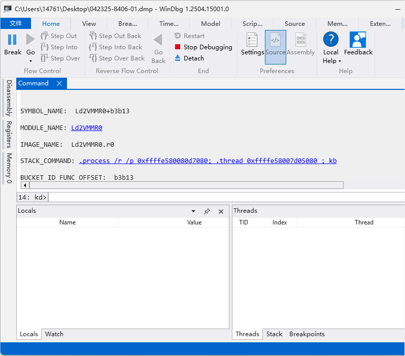
Task: Switch to the View ribbon tab
Action: (x=89, y=24)
